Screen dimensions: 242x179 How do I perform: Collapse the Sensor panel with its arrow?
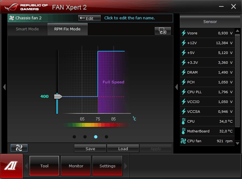click(176, 87)
